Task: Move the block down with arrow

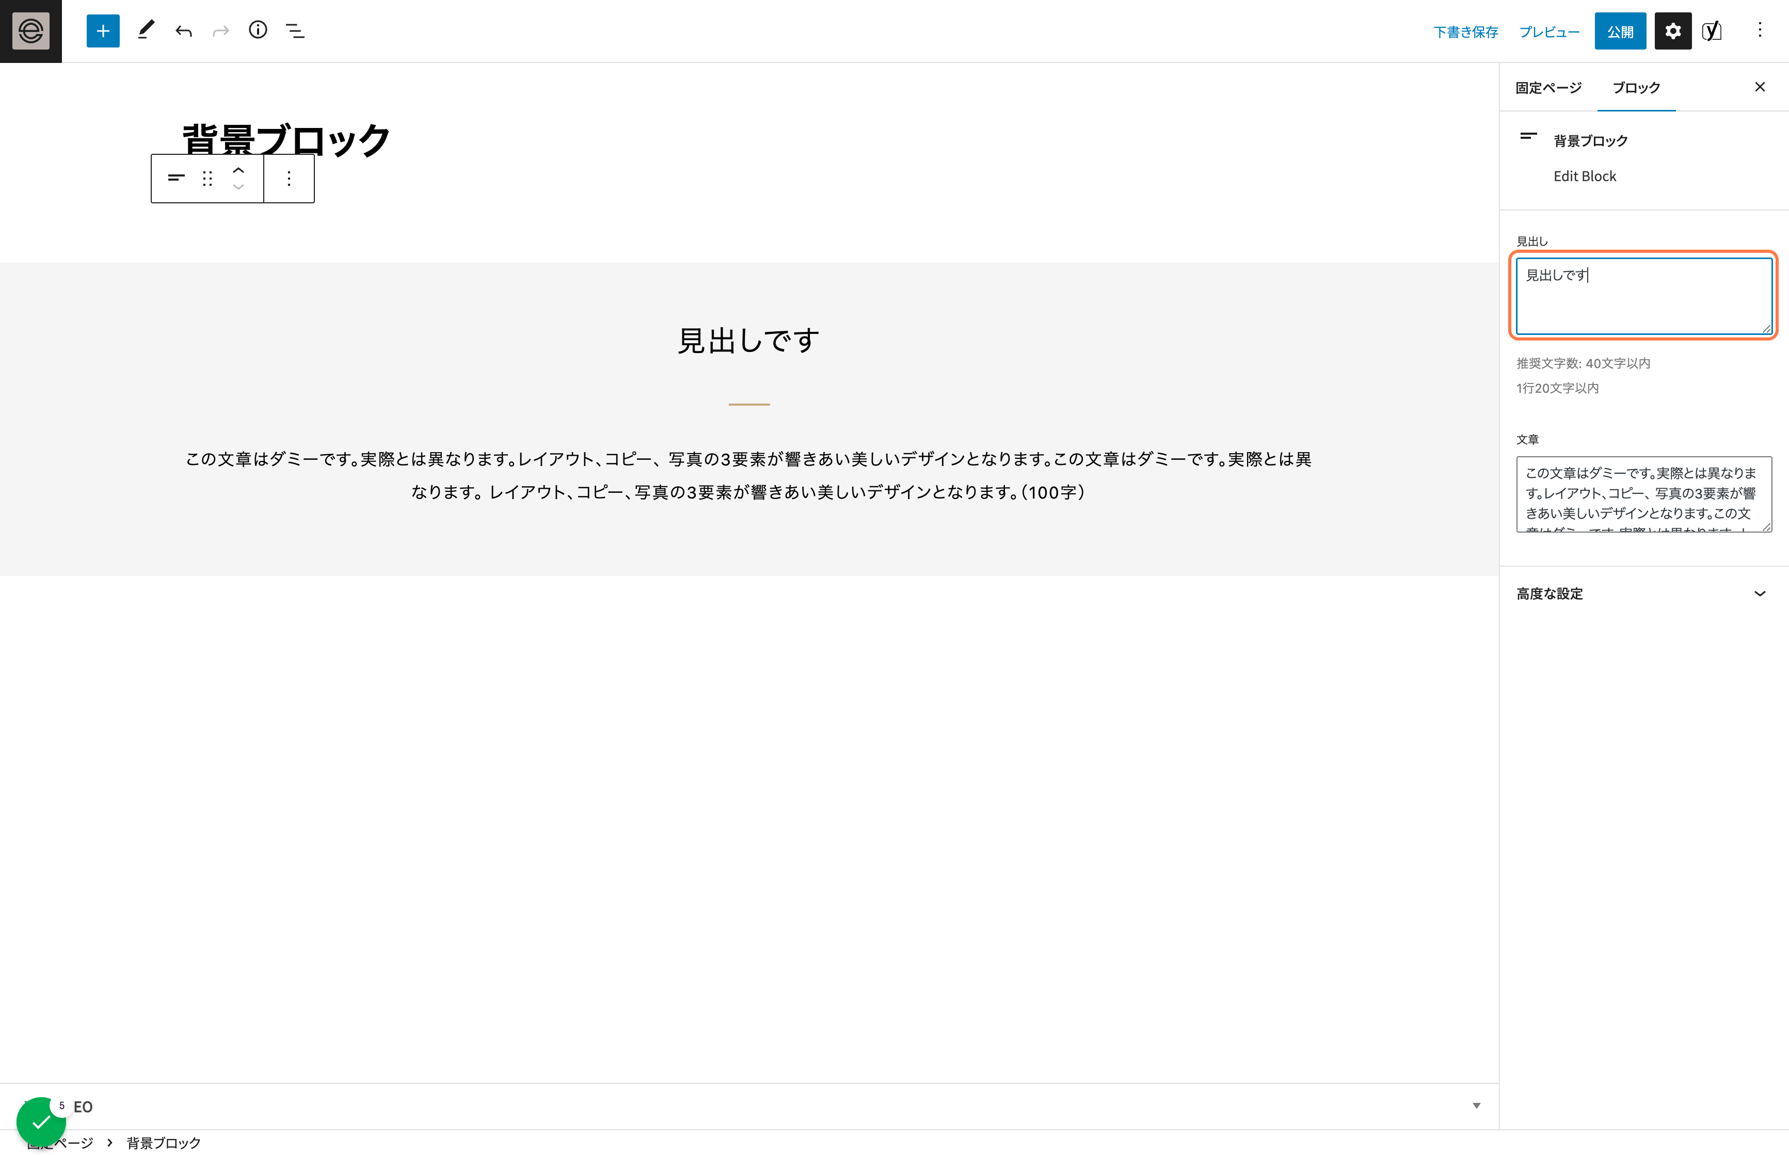Action: coord(238,187)
